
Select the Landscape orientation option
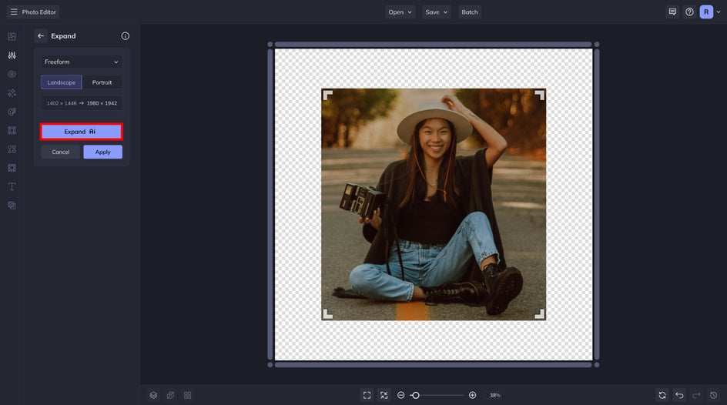61,82
